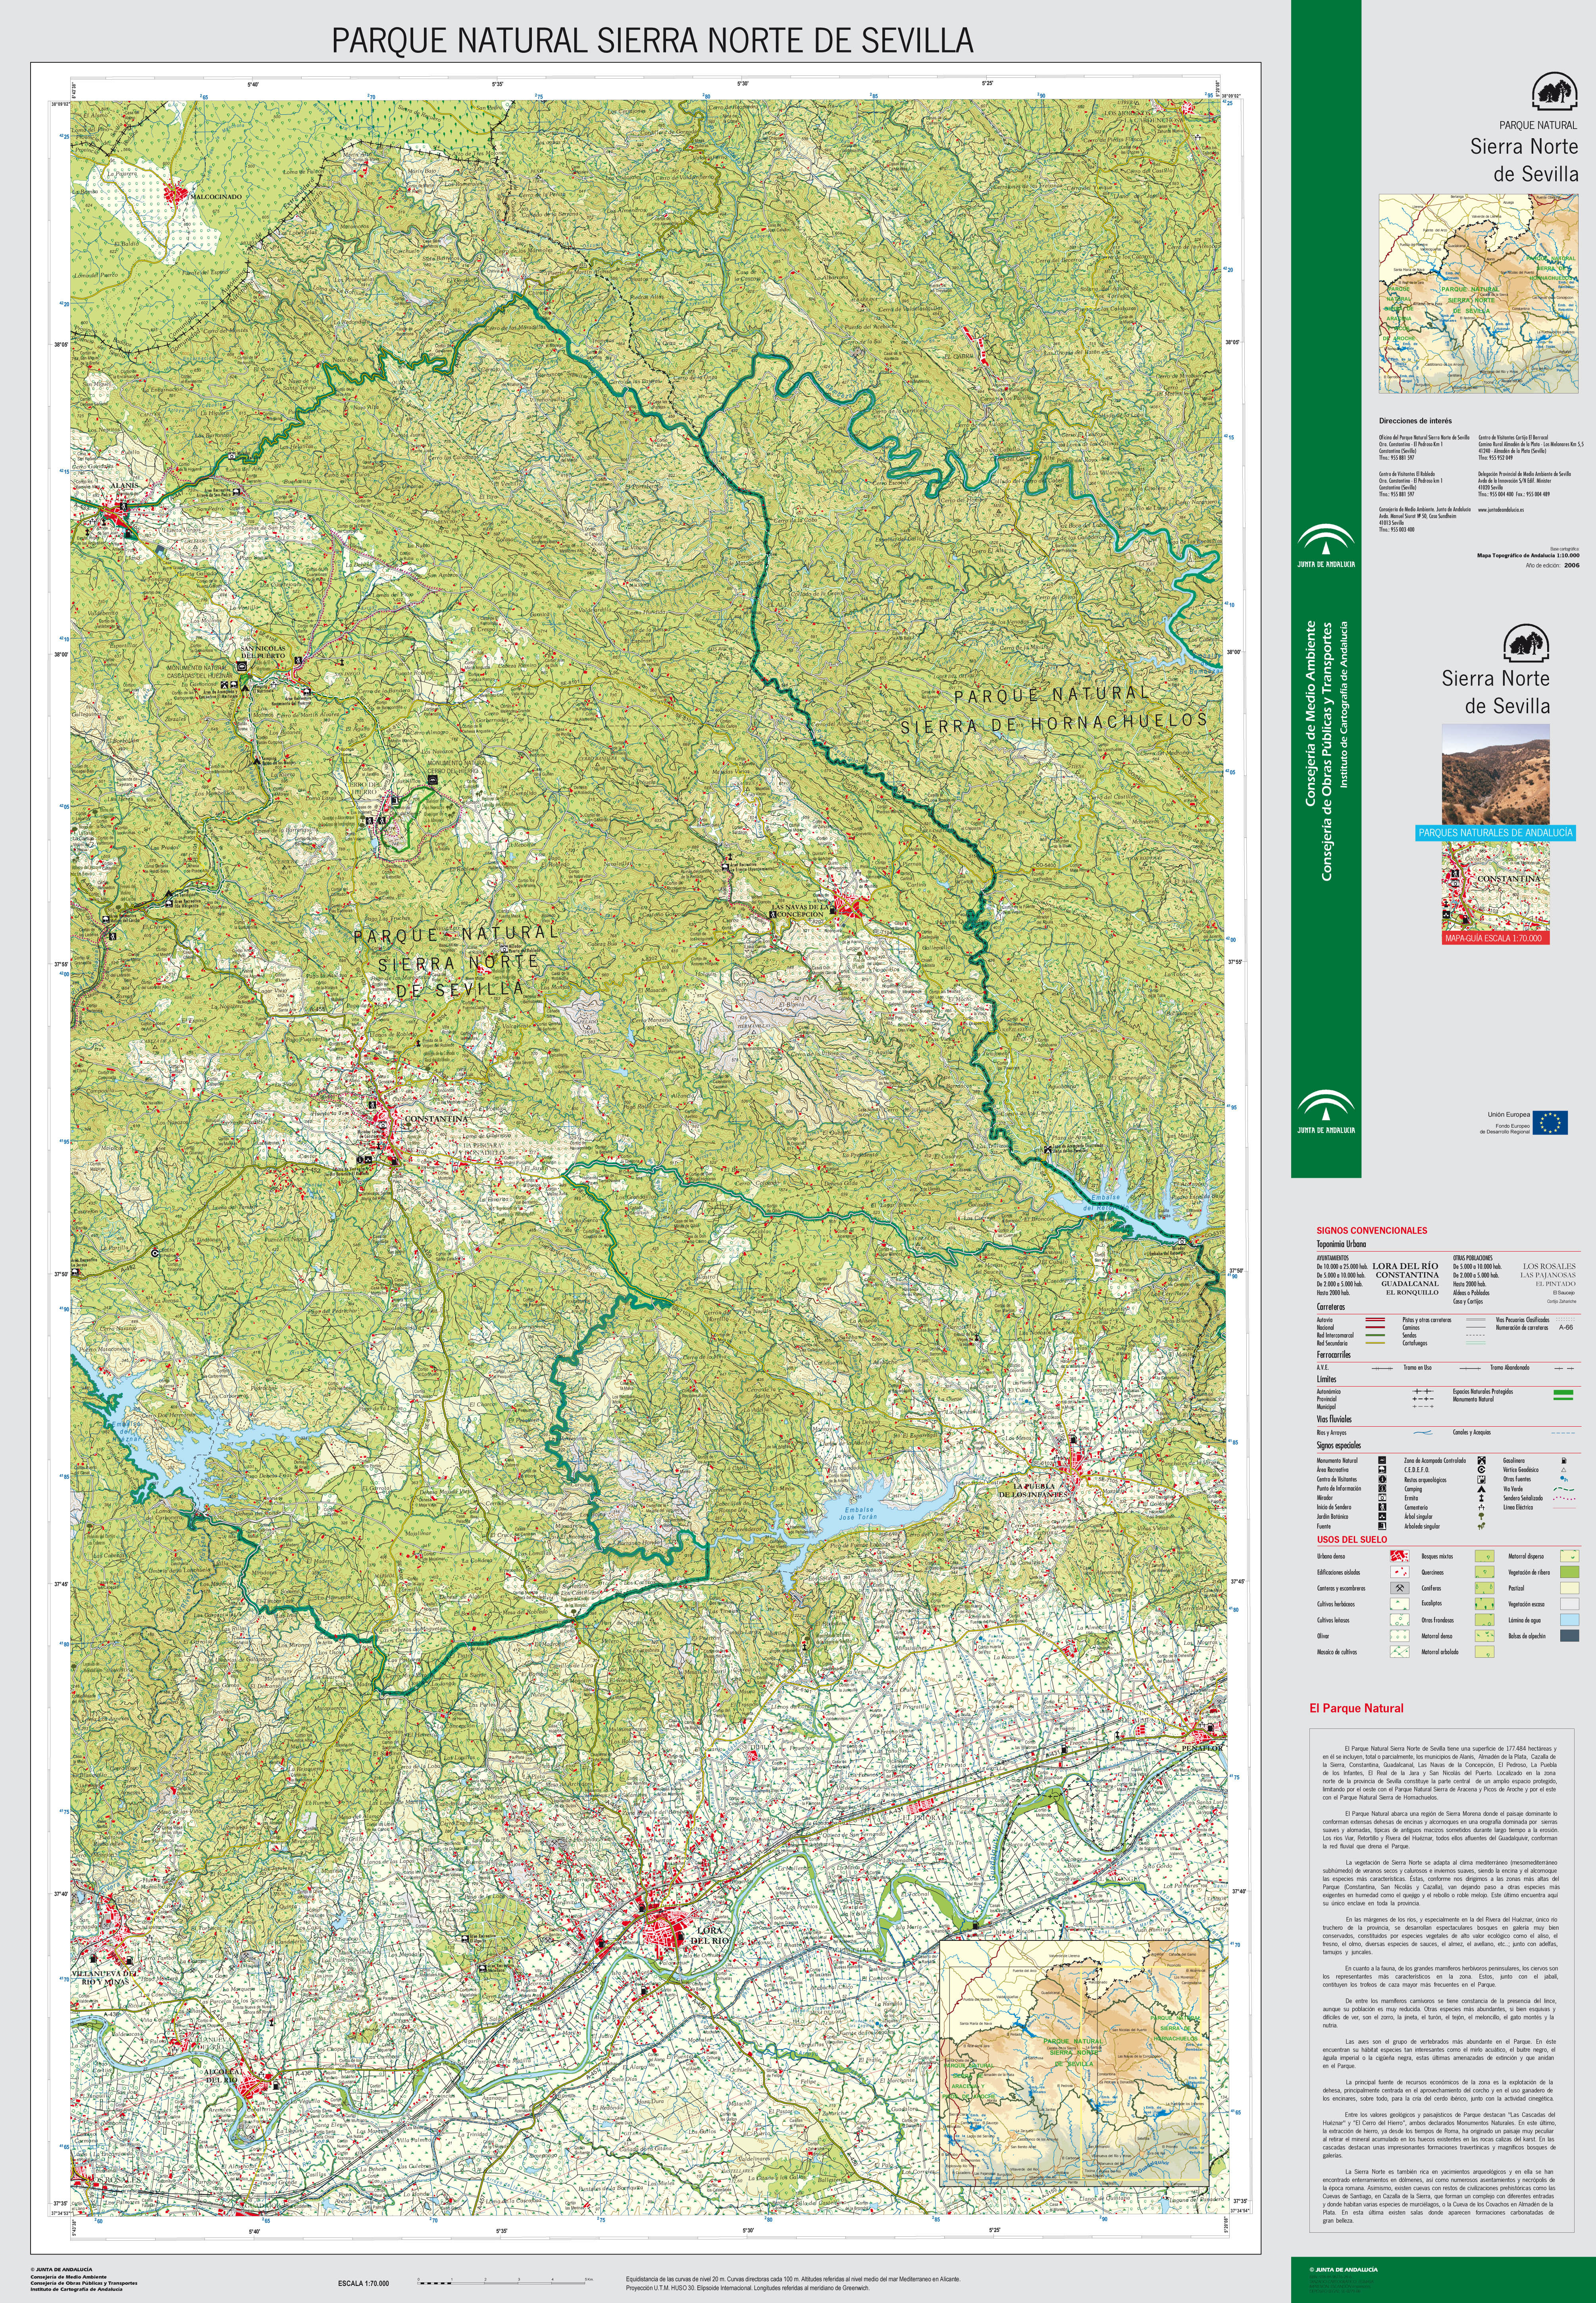Click the Mirador camera legend icon

1382,1498
